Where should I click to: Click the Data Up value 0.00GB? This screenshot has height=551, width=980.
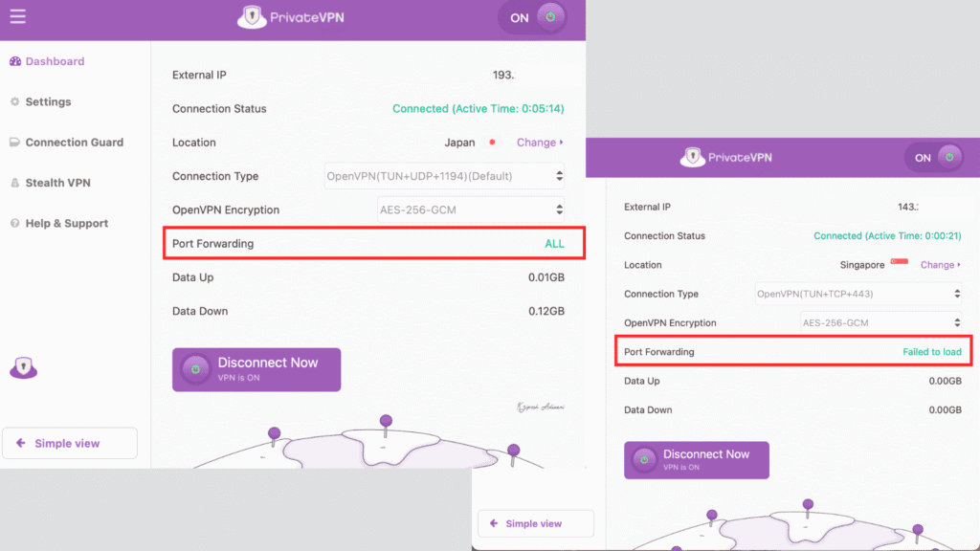click(x=945, y=381)
